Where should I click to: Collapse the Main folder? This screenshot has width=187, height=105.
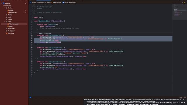pos(5,22)
